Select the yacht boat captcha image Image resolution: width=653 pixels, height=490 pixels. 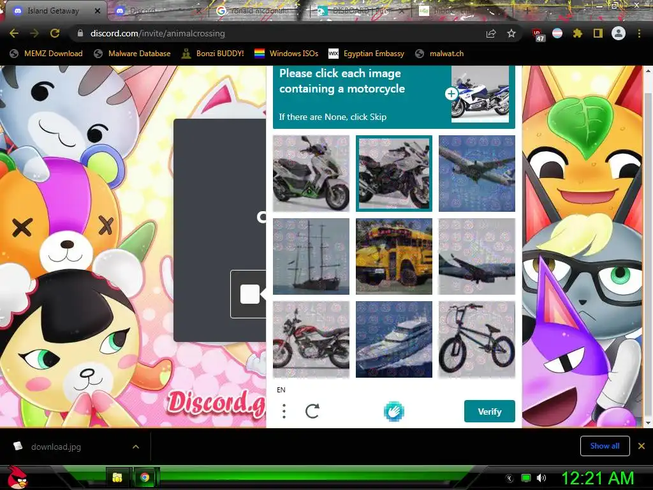coord(394,339)
